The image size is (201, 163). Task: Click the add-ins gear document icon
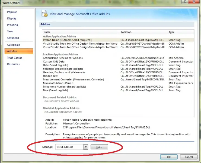coord(44,13)
